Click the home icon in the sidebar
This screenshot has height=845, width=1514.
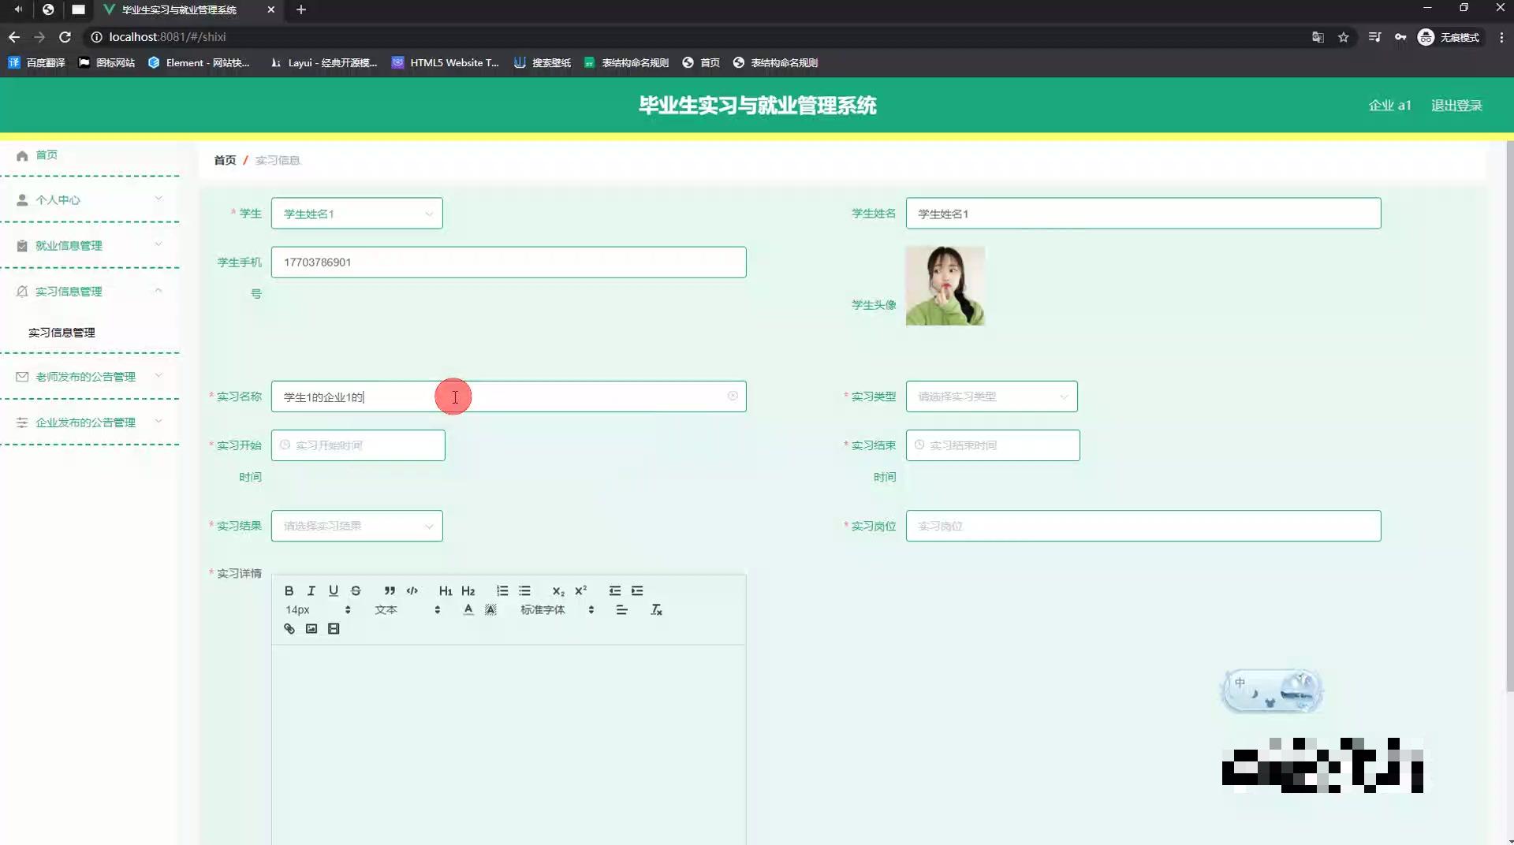click(x=22, y=155)
